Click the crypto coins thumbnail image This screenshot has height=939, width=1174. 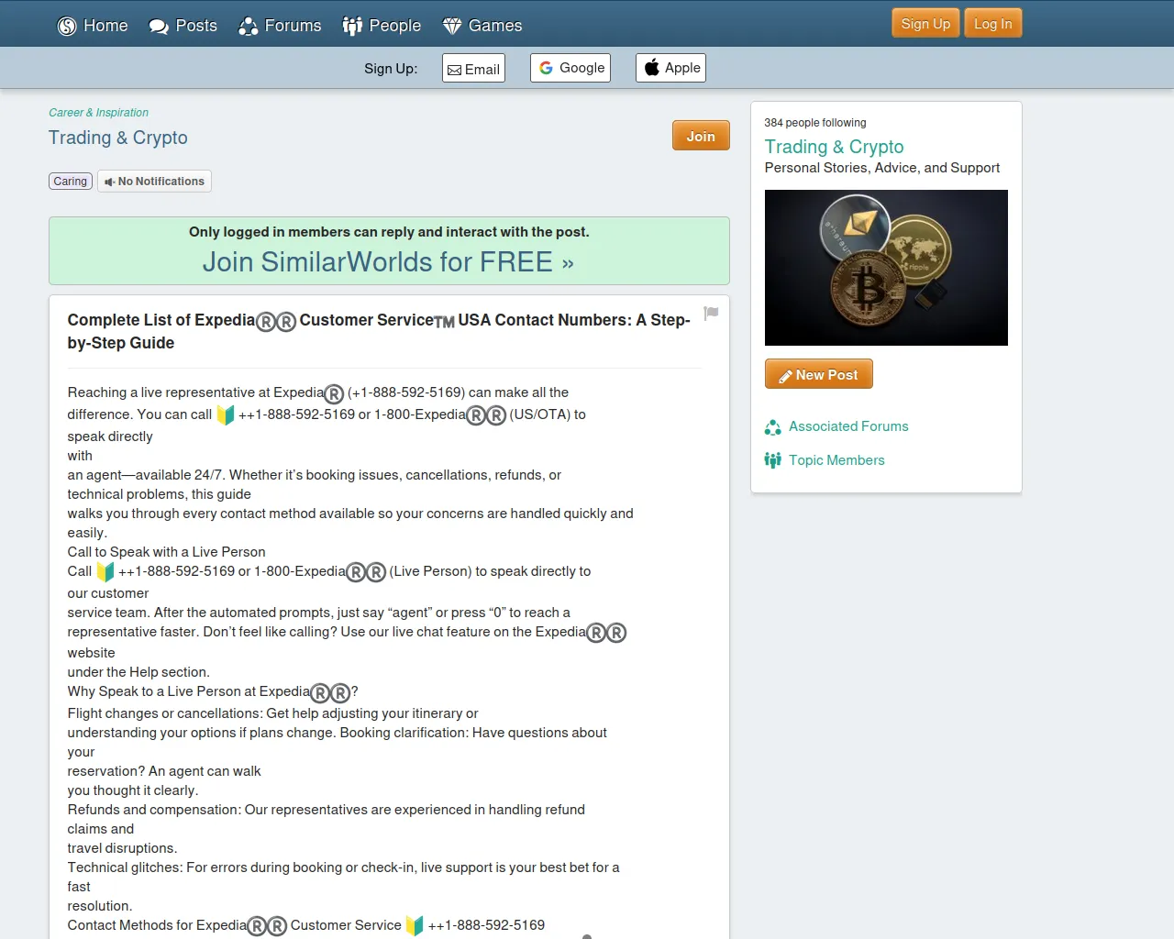tap(886, 268)
